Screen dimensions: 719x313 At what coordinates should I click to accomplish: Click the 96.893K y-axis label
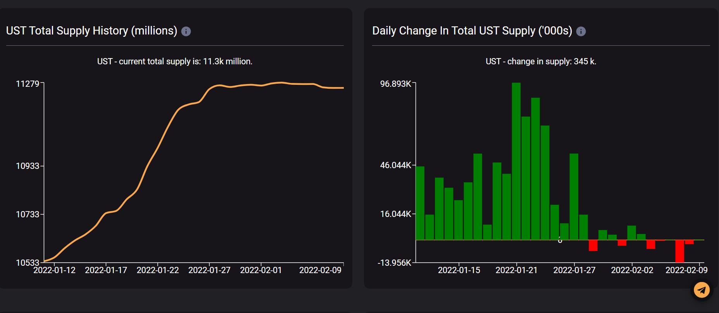pos(395,84)
